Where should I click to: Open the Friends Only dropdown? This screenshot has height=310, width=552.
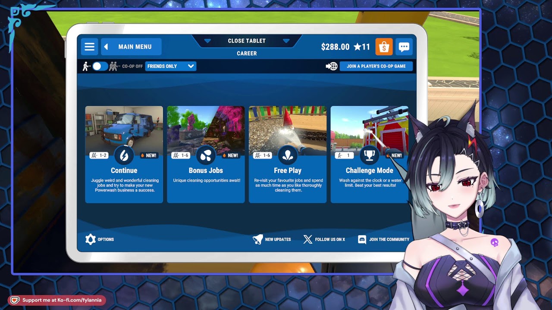click(171, 66)
